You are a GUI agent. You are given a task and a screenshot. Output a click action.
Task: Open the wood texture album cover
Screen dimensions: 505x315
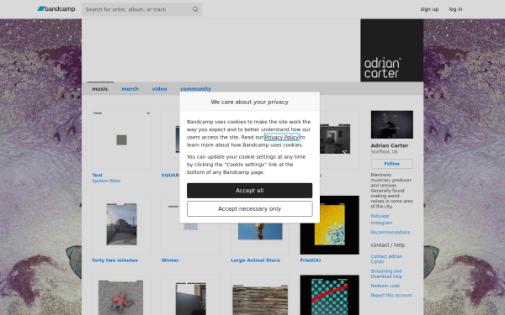click(x=260, y=295)
